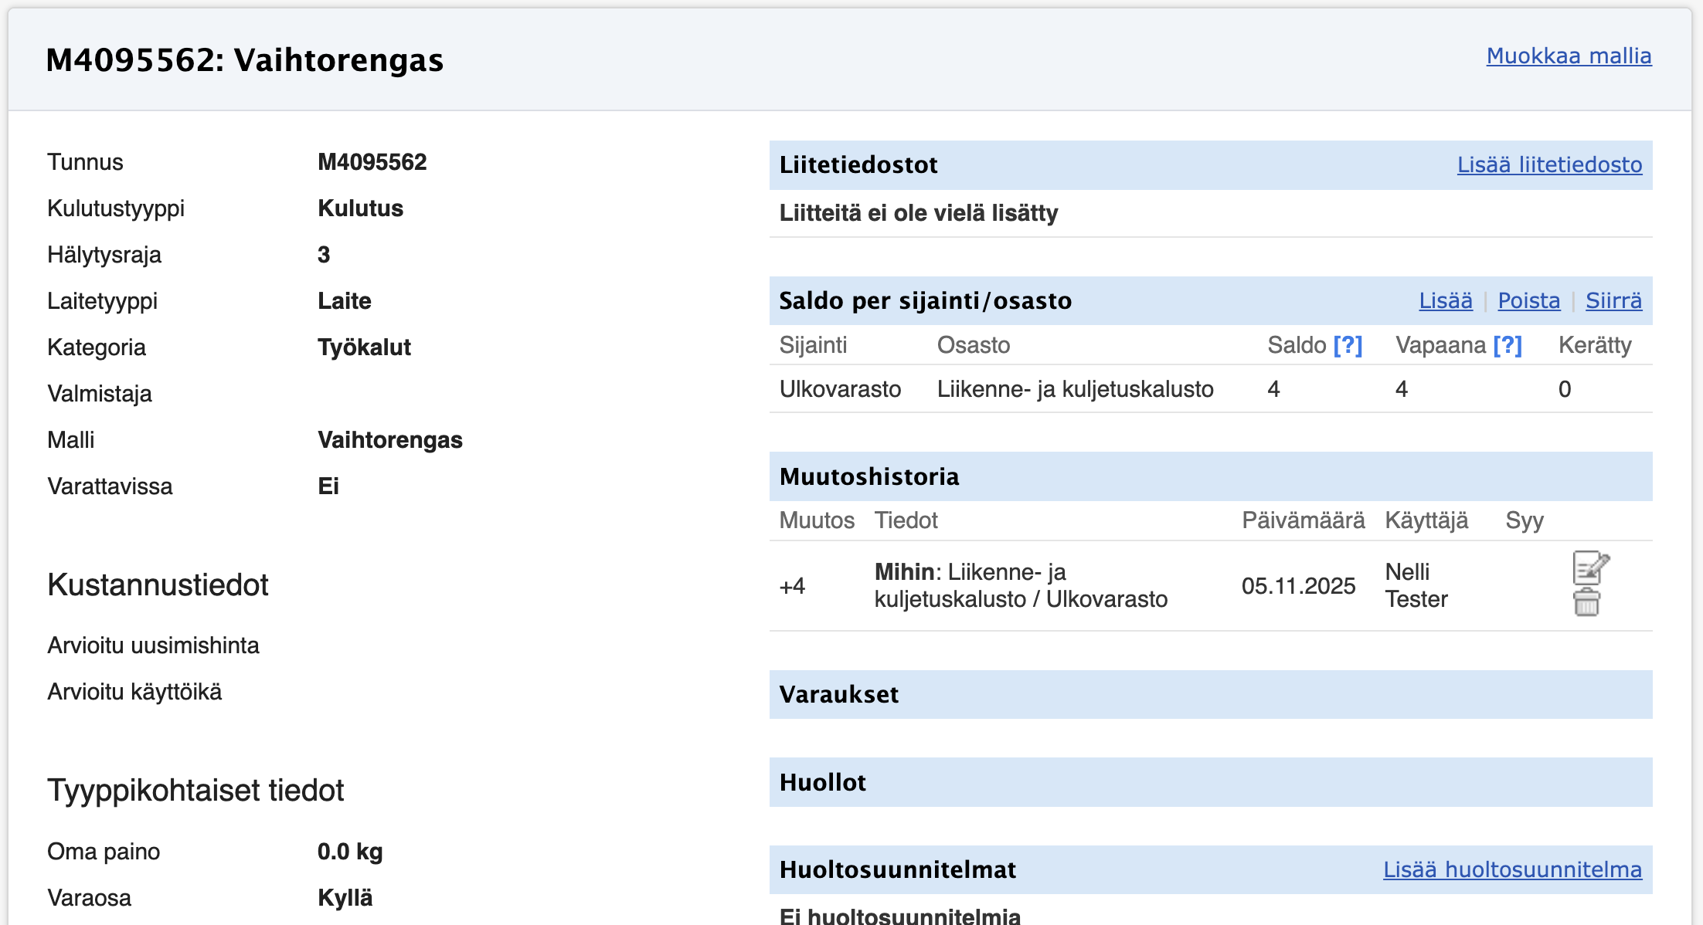Click the Ulkovarasto location cell

[840, 389]
